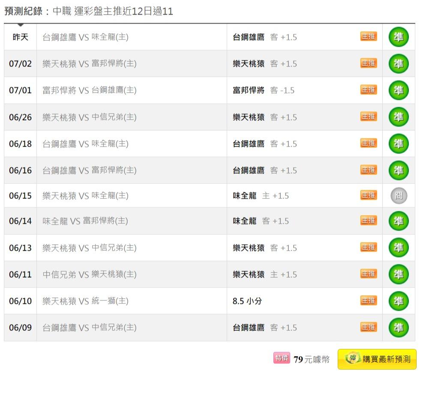Click the orange 主推 badge in 07/02 row

tap(369, 63)
